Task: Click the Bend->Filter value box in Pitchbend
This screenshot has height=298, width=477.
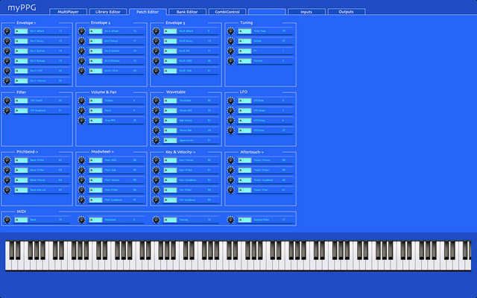Action: click(x=22, y=171)
